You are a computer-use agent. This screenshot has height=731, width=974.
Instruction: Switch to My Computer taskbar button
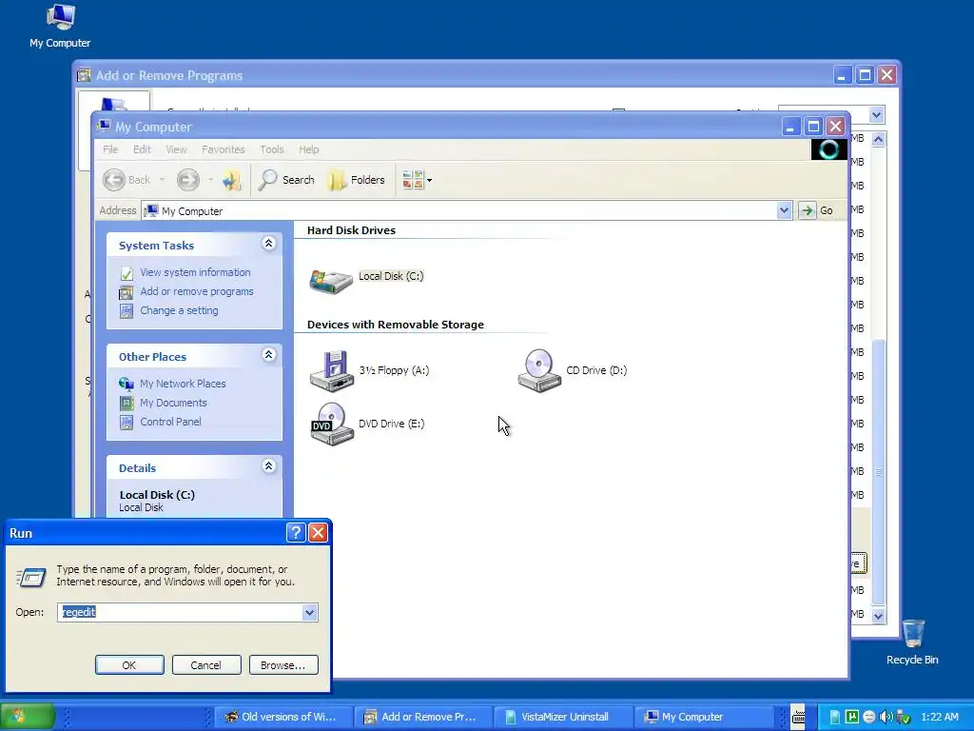tap(702, 718)
